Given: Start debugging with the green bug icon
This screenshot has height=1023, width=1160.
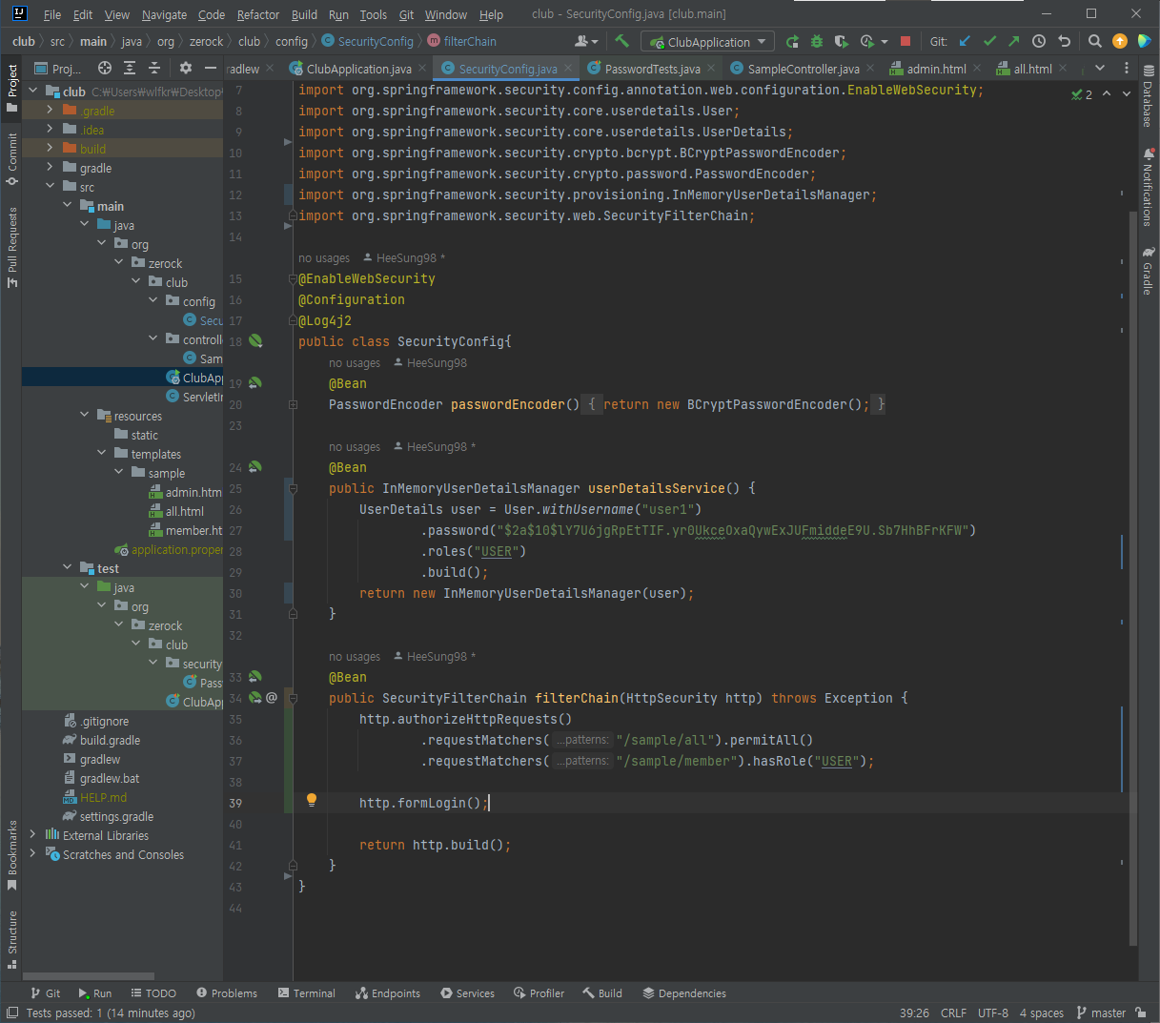Looking at the screenshot, I should coord(816,41).
